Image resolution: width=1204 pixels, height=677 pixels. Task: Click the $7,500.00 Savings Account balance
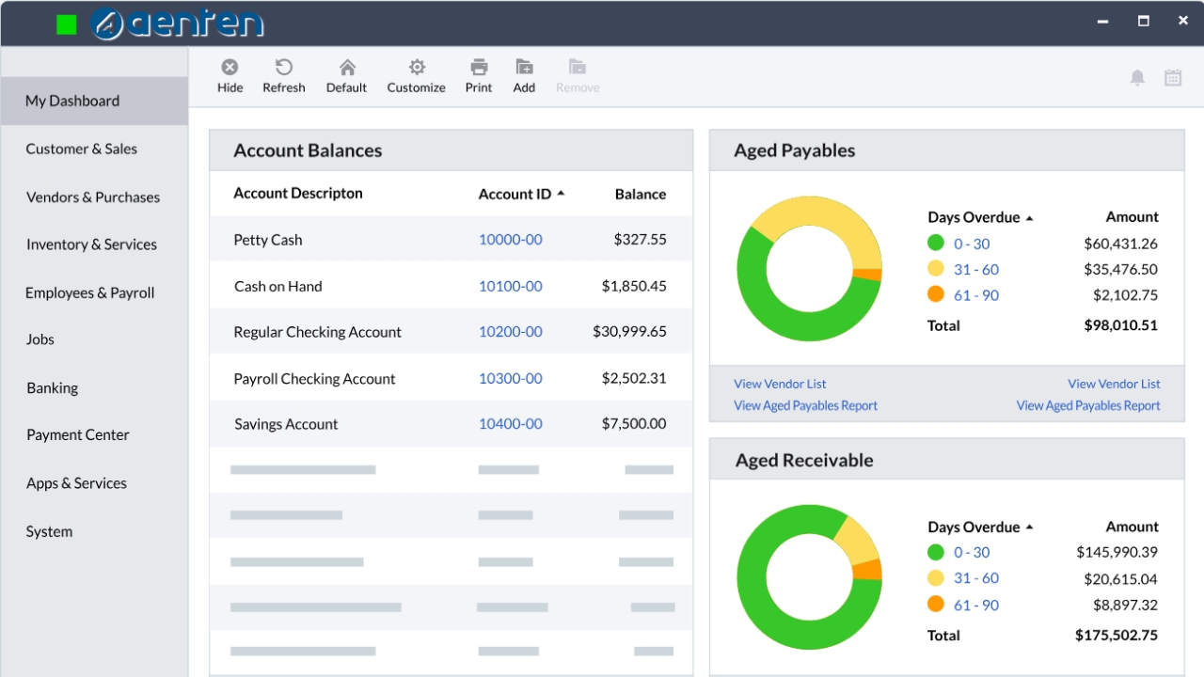click(x=634, y=424)
